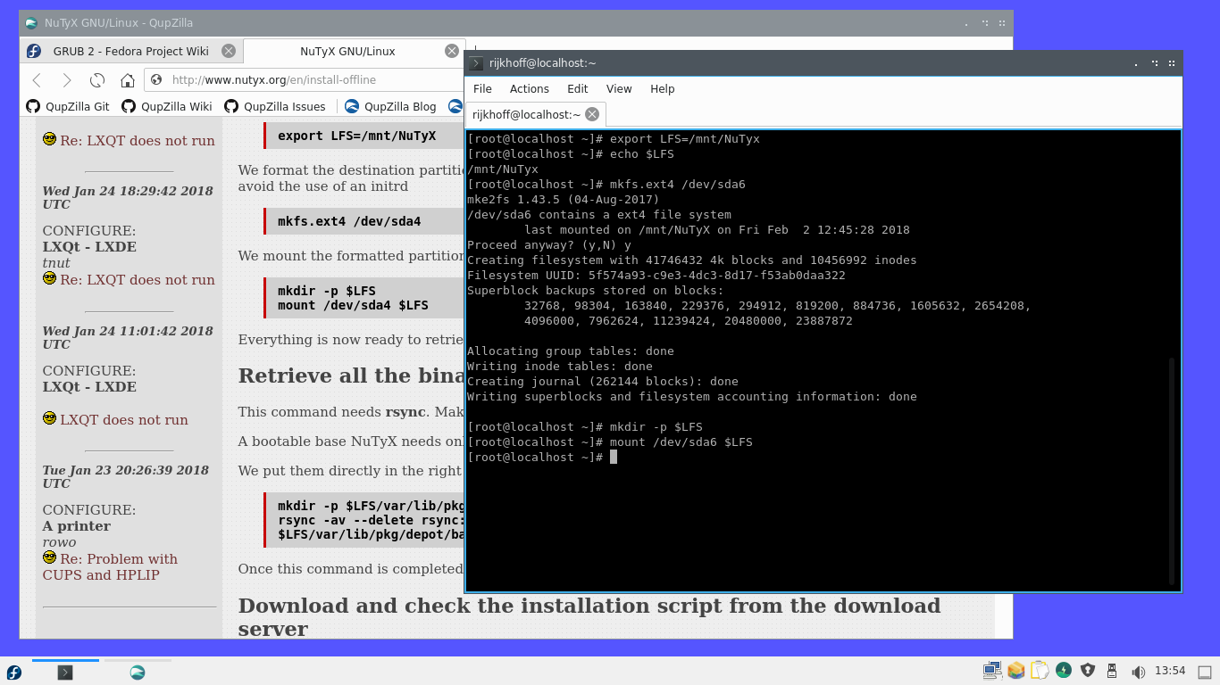
Task: Click the 'A printer' forum topic text
Action: [x=77, y=526]
